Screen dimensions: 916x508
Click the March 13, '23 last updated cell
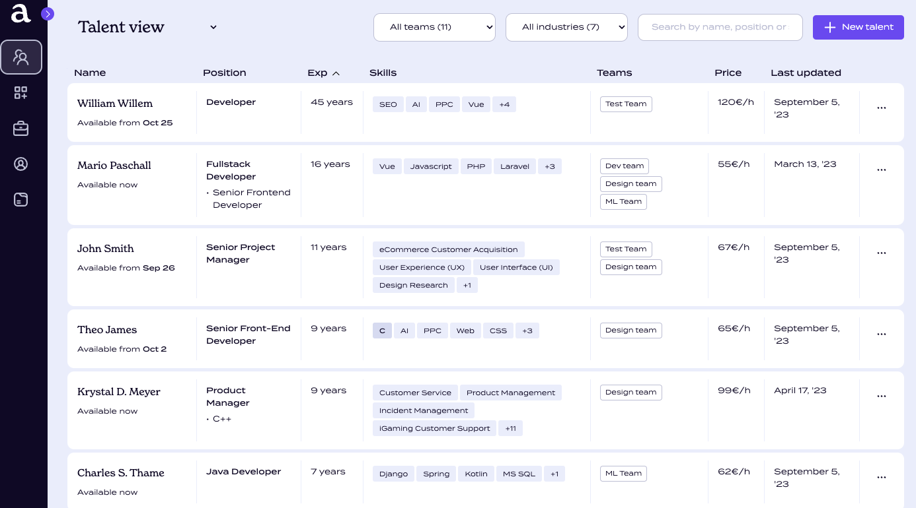[x=805, y=164]
